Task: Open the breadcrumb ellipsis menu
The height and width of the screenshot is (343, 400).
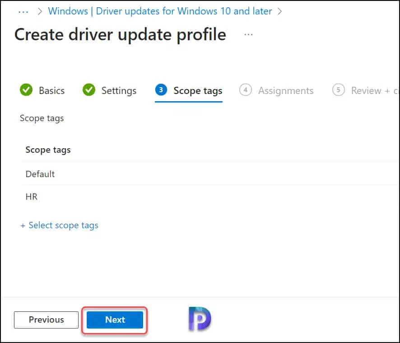Action: [23, 11]
